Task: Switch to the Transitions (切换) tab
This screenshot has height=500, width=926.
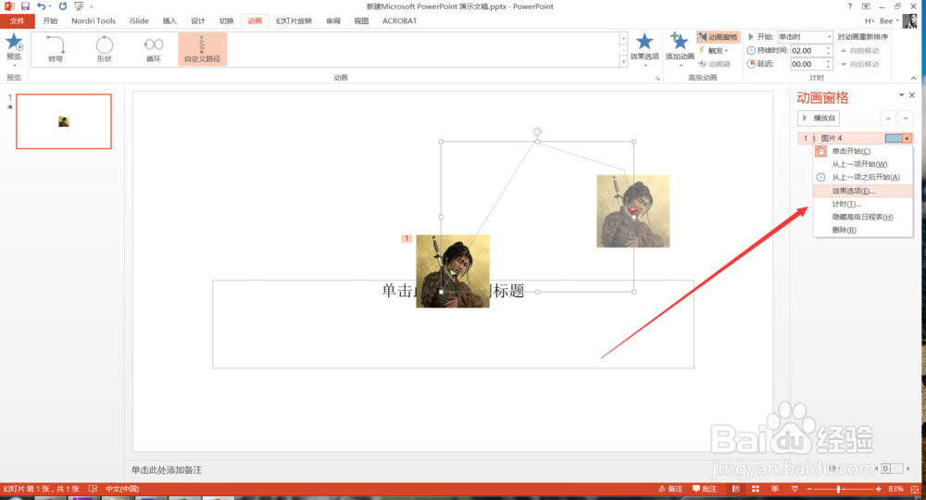Action: point(226,20)
